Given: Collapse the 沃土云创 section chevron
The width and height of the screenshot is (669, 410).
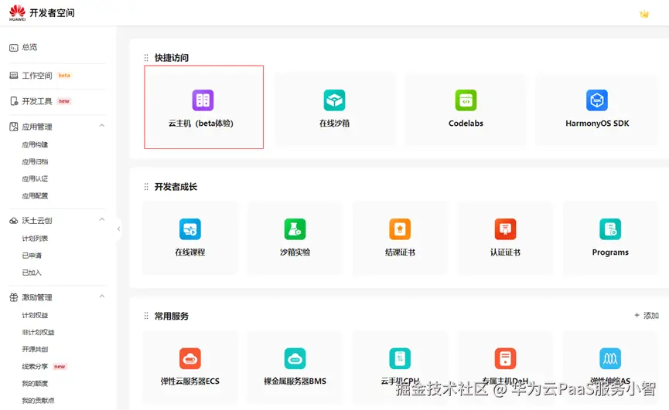Looking at the screenshot, I should (x=102, y=219).
